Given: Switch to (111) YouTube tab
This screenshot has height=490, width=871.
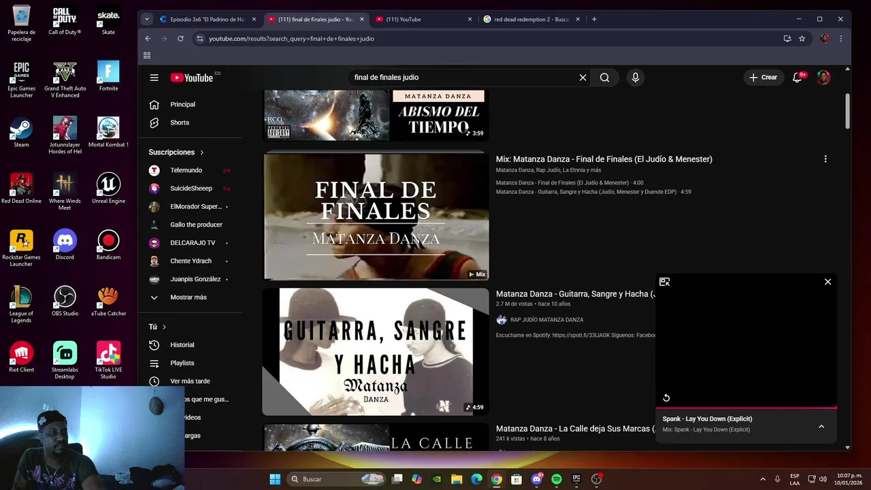Looking at the screenshot, I should pos(424,19).
